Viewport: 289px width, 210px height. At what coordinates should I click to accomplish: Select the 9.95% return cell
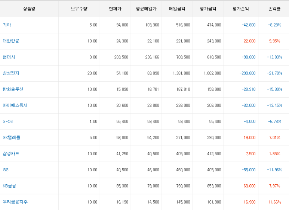pos(274,41)
